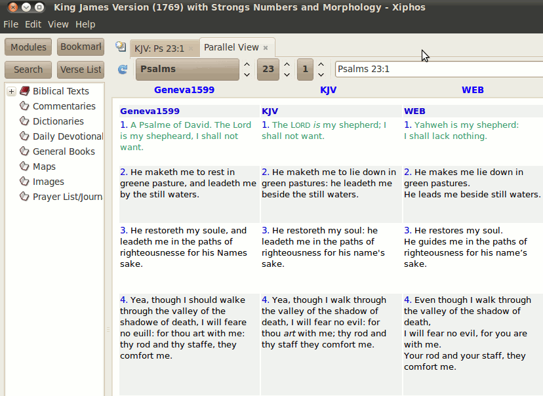The height and width of the screenshot is (396, 543).
Task: Click the Commentaries book icon
Action: [24, 106]
